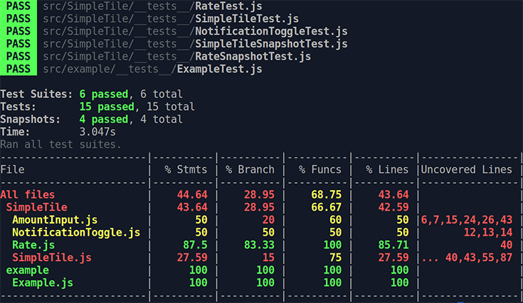Click the 44.64 statements value for All files

pyautogui.click(x=192, y=194)
